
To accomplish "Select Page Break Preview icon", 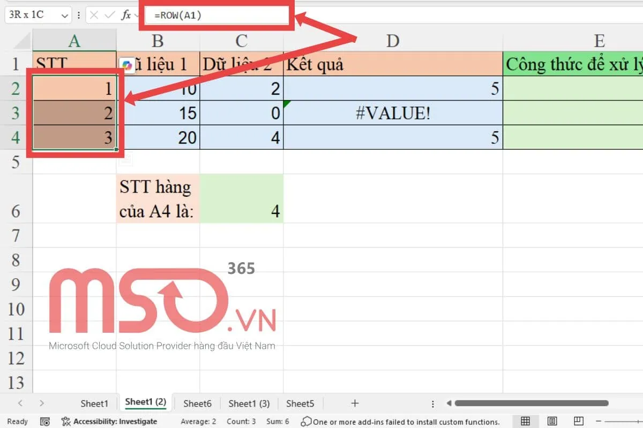I will pos(579,422).
